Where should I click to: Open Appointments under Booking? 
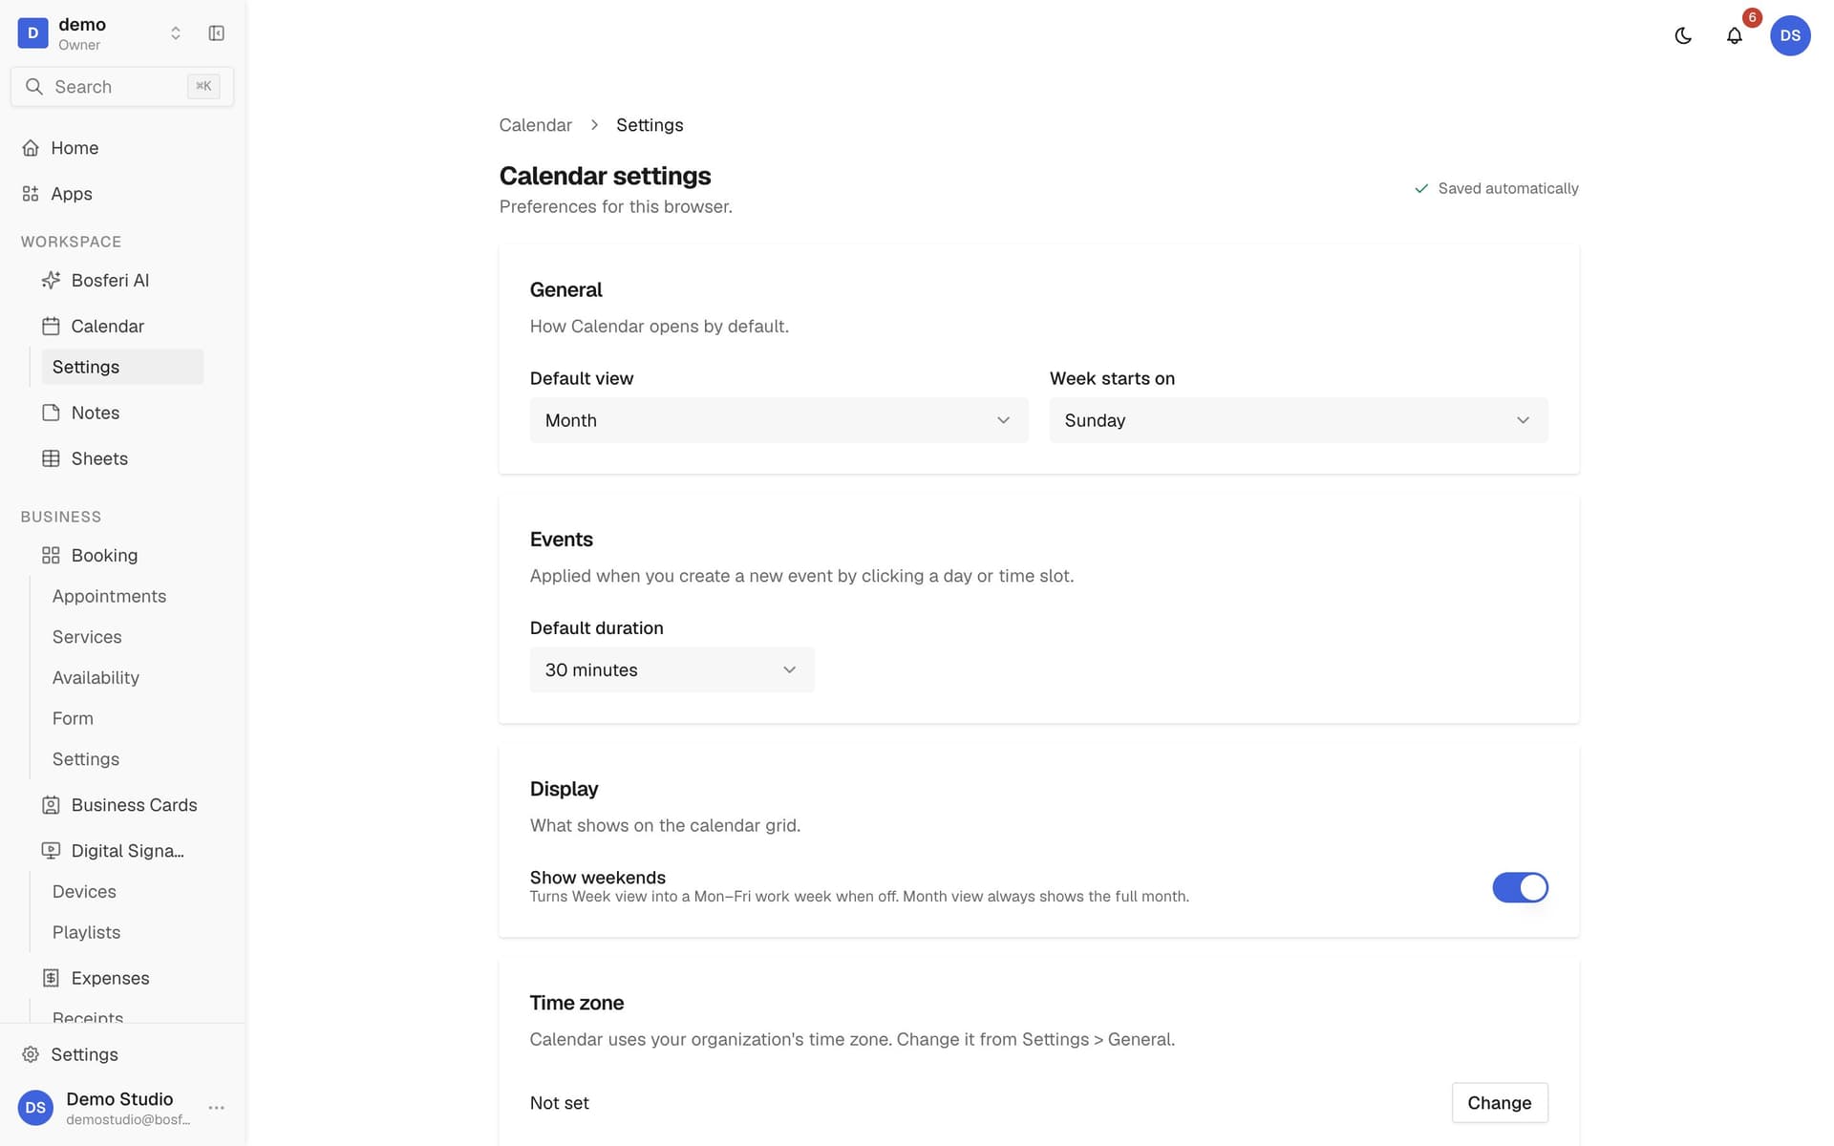pyautogui.click(x=109, y=596)
